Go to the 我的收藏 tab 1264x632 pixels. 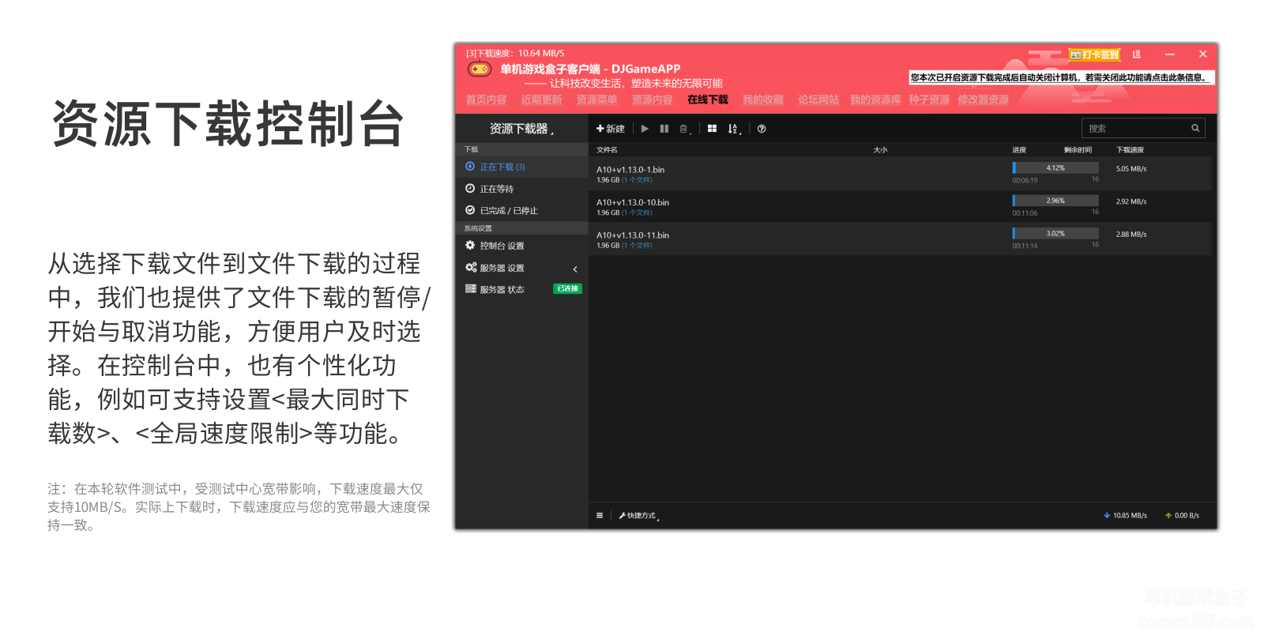(x=763, y=100)
